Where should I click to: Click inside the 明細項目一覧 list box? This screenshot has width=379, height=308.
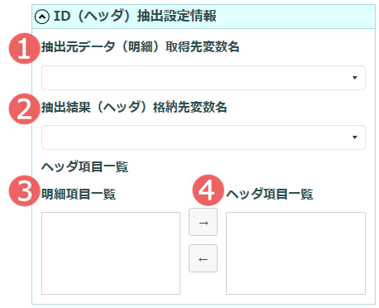(x=111, y=253)
